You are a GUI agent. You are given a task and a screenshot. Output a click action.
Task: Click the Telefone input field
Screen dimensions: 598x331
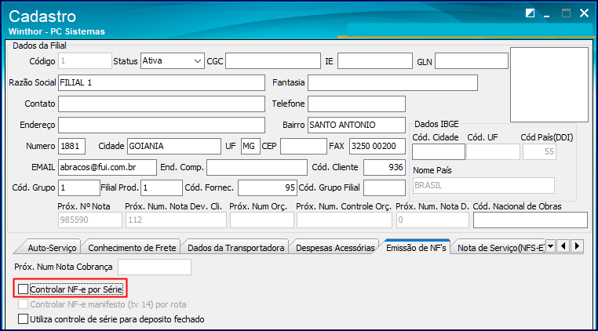pos(356,104)
